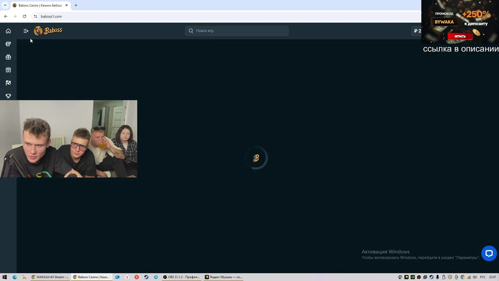This screenshot has height=281, width=499.
Task: Click the search magnifier icon
Action: [x=191, y=31]
